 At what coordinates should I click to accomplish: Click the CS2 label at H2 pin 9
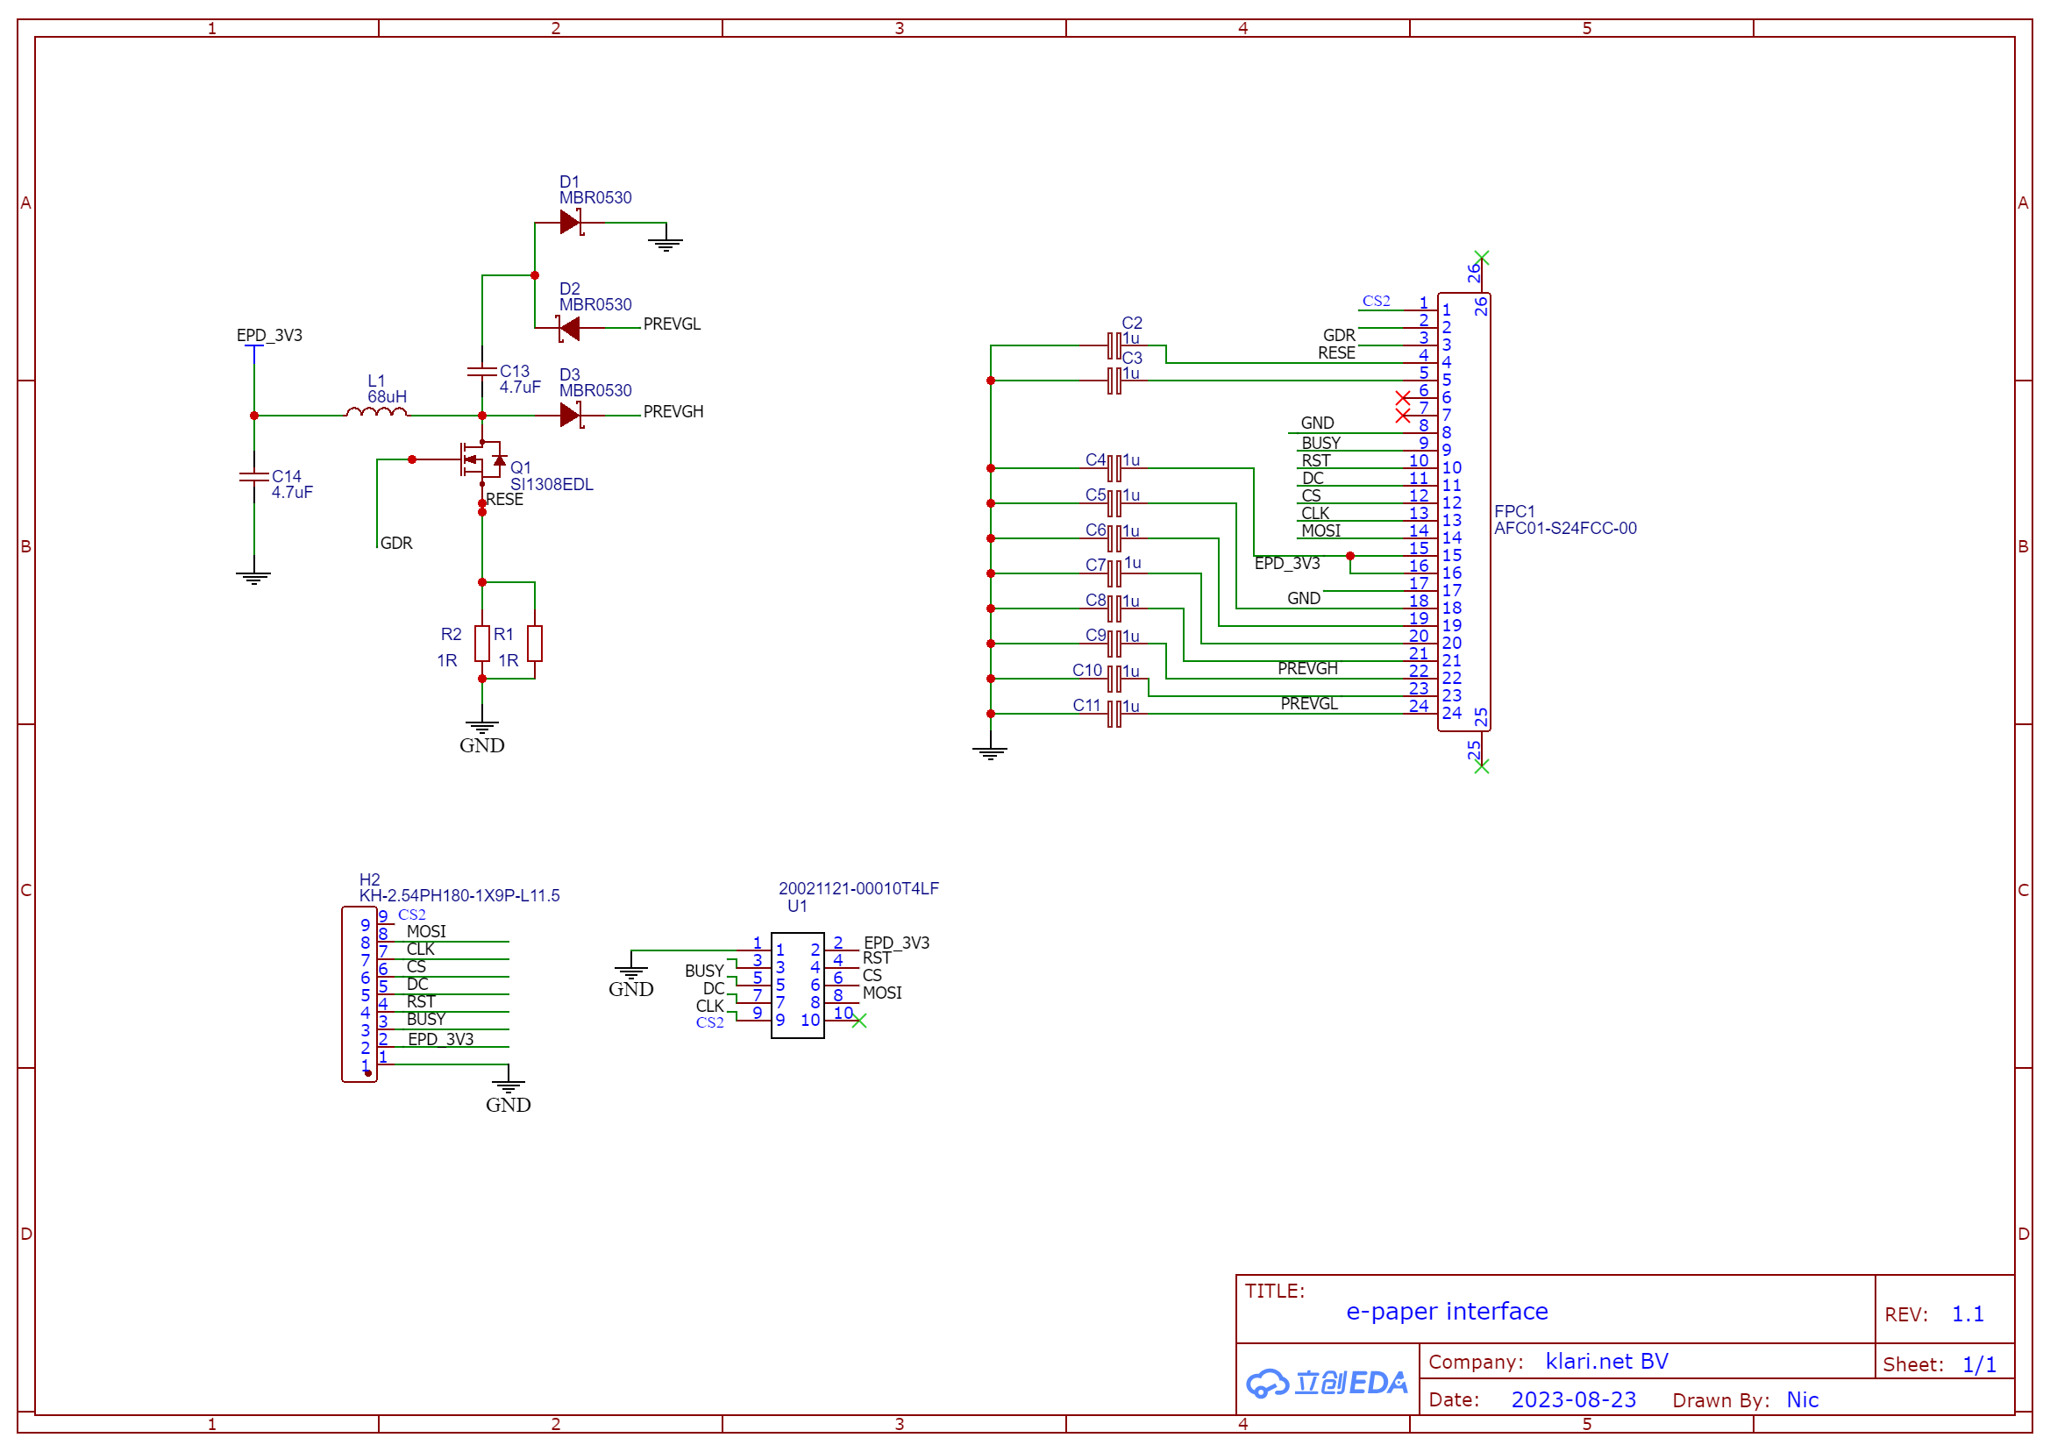point(412,915)
